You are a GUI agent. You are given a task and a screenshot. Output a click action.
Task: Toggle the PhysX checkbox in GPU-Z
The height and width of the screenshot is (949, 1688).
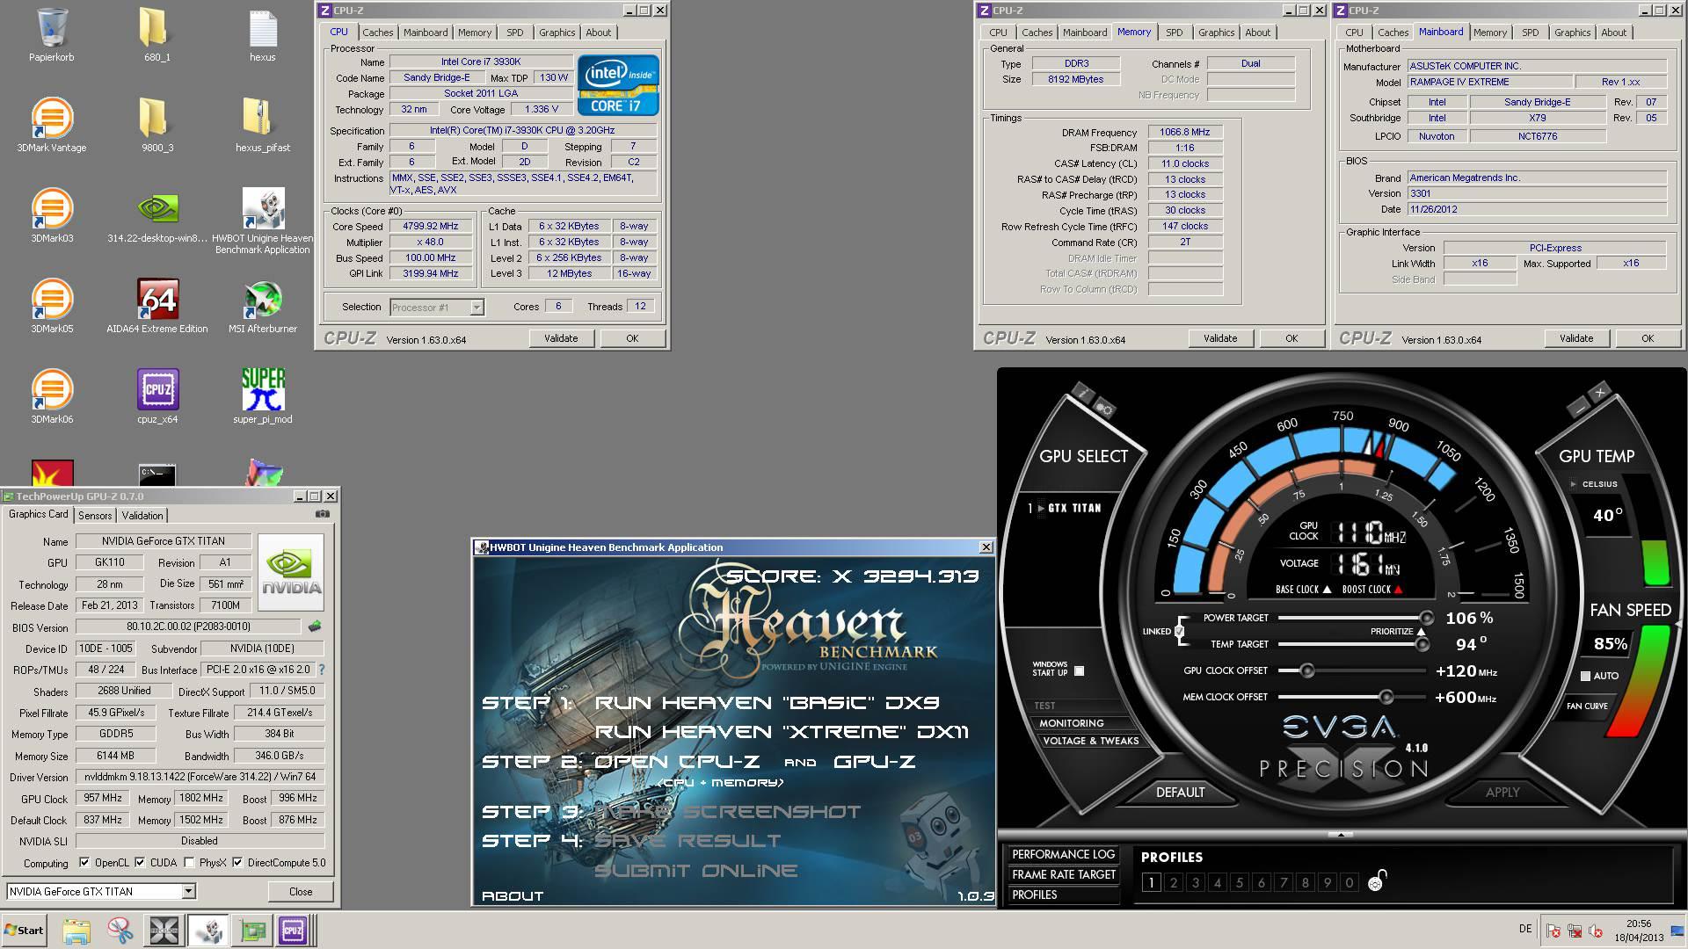point(189,863)
